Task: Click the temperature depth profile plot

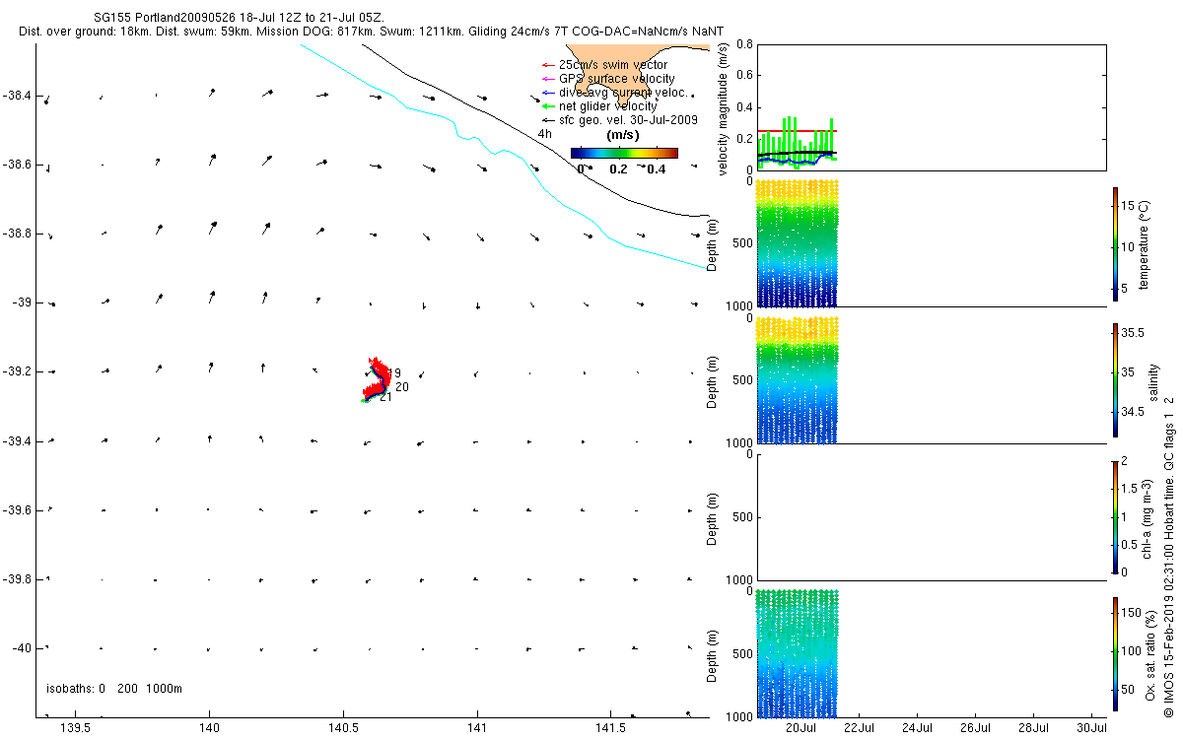Action: click(797, 243)
